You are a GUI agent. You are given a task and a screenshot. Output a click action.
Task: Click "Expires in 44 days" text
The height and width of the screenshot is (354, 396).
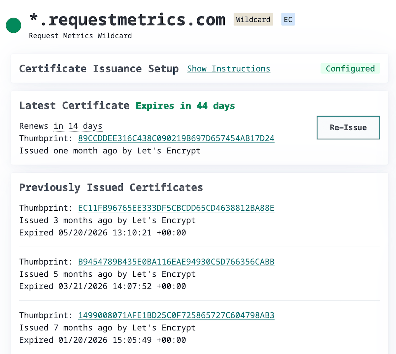tap(185, 106)
